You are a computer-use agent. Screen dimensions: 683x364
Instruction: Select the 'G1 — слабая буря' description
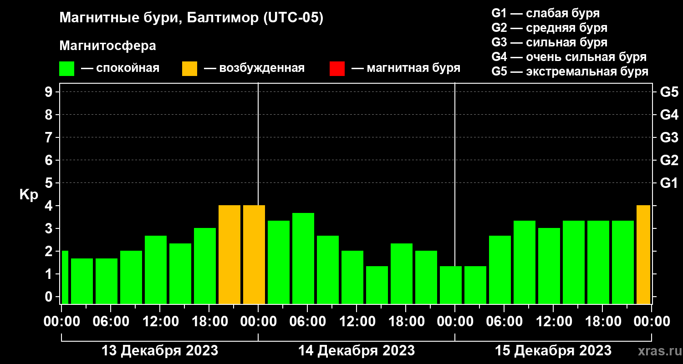point(545,13)
